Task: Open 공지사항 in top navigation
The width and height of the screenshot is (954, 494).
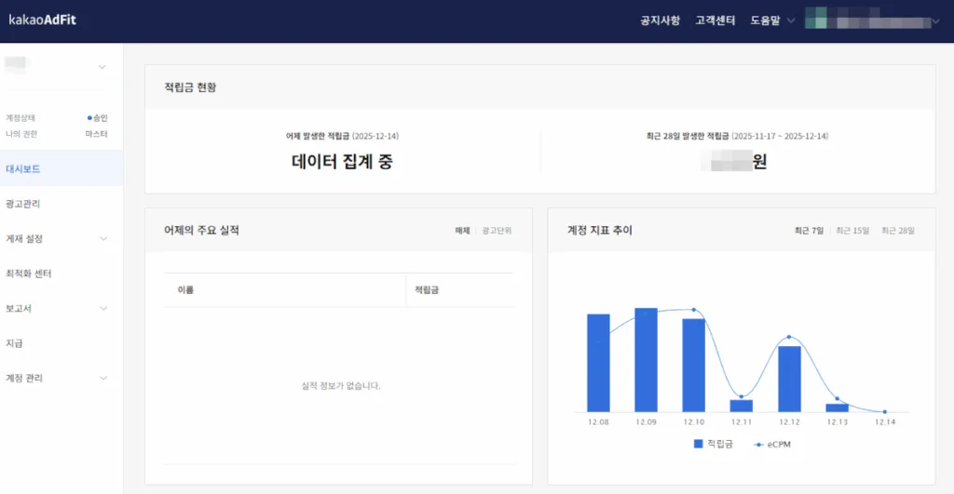Action: click(660, 20)
